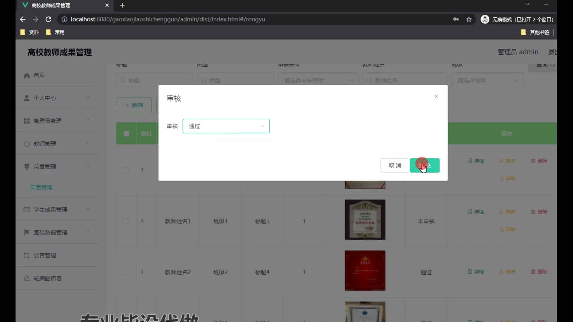
Task: Click the 取消 button in dialog
Action: pyautogui.click(x=395, y=165)
